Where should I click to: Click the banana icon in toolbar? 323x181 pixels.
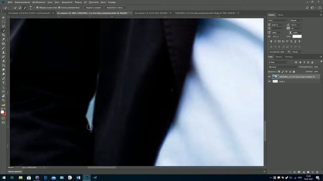tap(4, 105)
